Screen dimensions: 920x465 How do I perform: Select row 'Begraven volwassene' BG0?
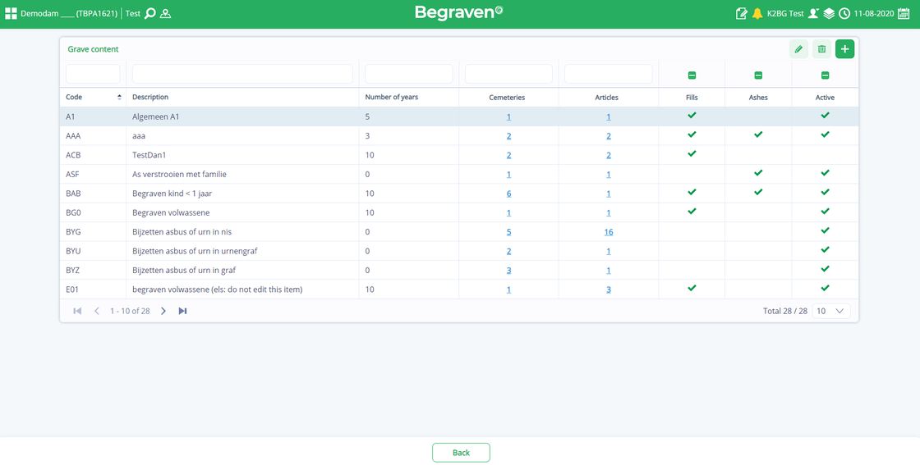coord(459,212)
